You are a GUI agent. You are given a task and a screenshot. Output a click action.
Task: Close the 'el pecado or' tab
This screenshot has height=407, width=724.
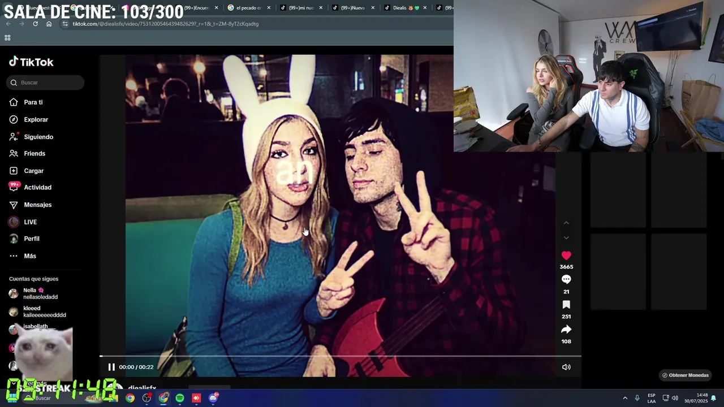click(x=269, y=8)
